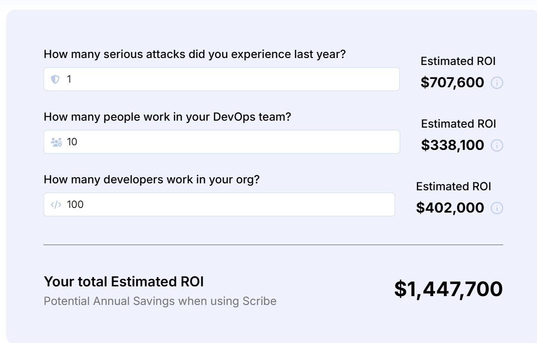
Task: Click the $338,100 estimated ROI value
Action: click(x=453, y=145)
